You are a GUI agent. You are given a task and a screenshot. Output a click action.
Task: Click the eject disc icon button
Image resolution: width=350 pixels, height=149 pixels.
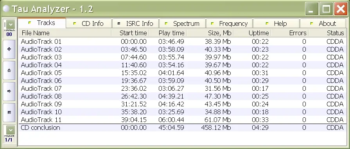9,70
